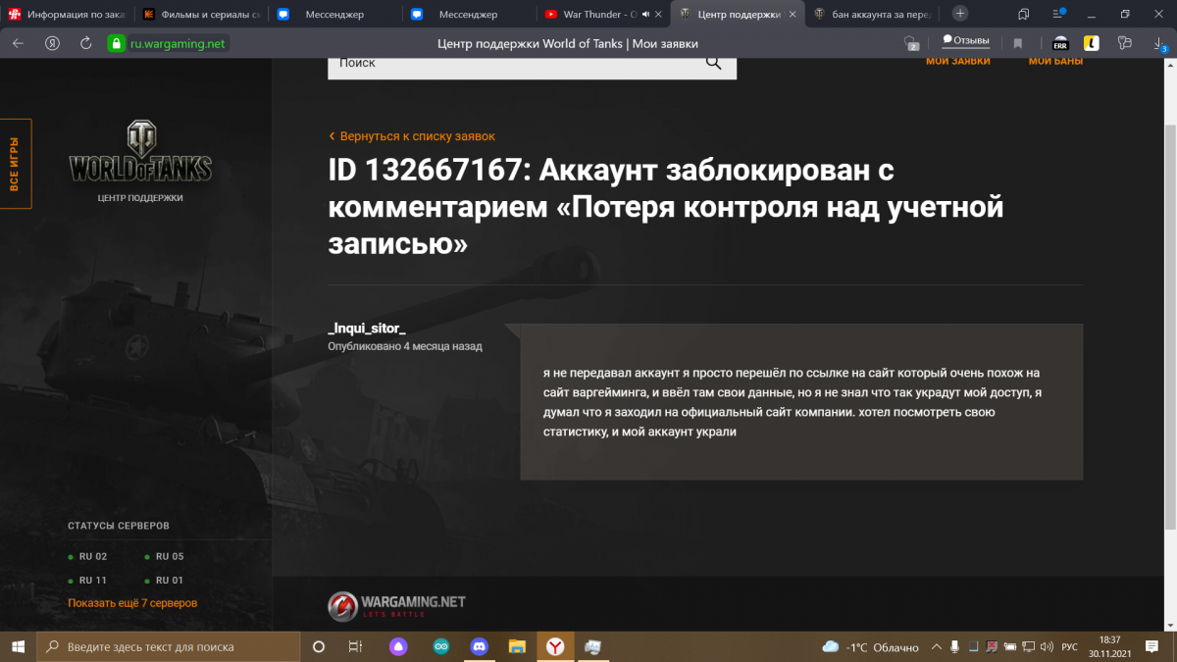Click the Yandex home 'Я' button
Screen dimensions: 1177x662
point(51,43)
